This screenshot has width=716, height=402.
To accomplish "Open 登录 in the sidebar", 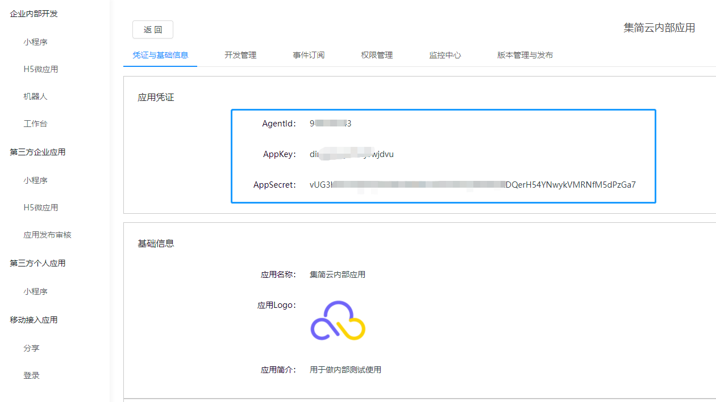I will point(31,375).
